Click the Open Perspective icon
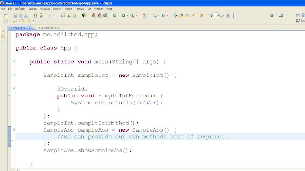The image size is (305, 171). pyautogui.click(x=298, y=16)
